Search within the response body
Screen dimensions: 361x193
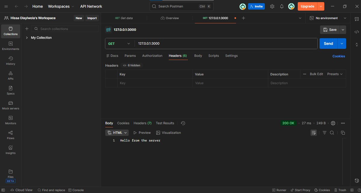coord(332,133)
